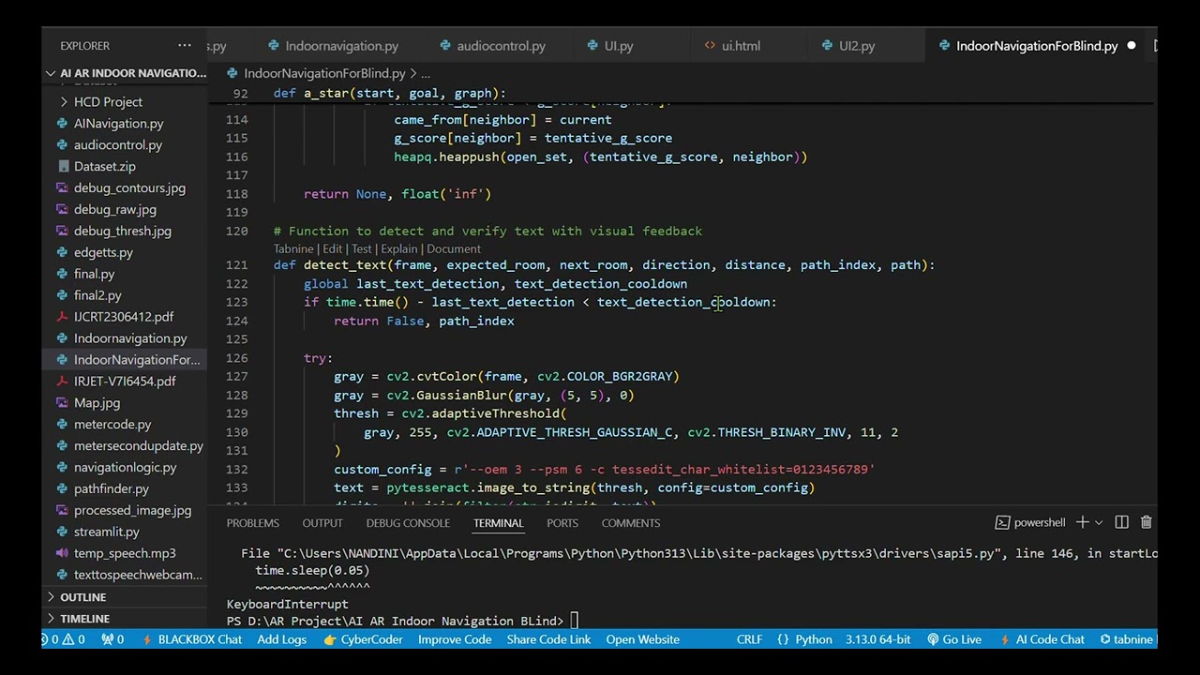Open metersecondupdate.py in explorer
This screenshot has height=675, width=1200.
pyautogui.click(x=139, y=446)
